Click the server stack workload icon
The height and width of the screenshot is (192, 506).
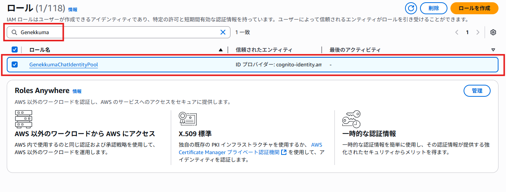pos(23,119)
